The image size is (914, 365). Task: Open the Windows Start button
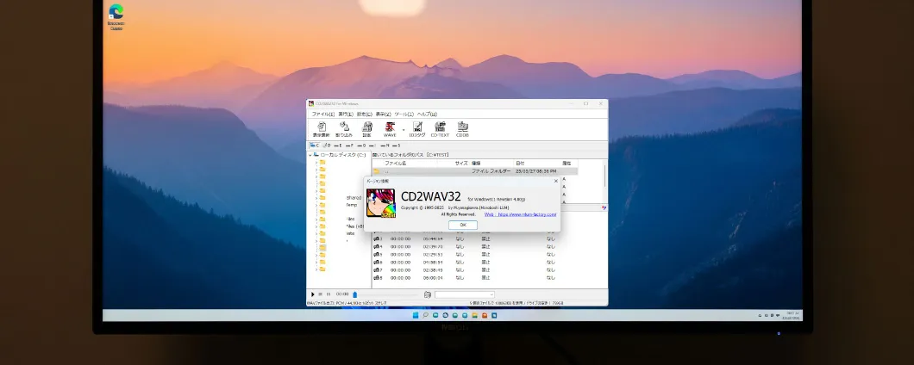(416, 315)
